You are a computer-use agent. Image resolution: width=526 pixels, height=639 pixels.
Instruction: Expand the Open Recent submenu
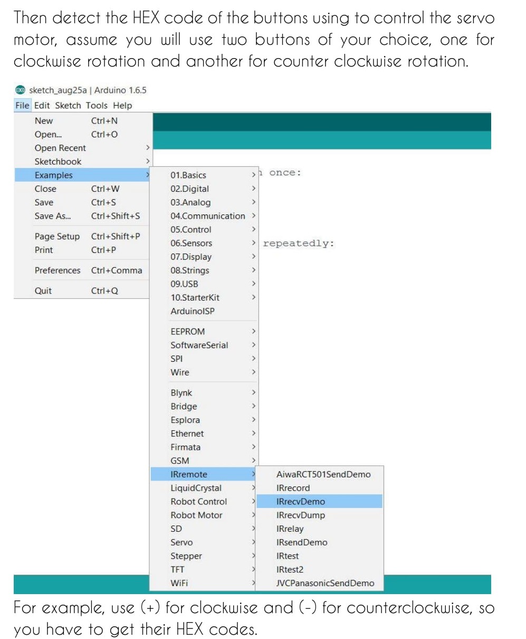82,148
